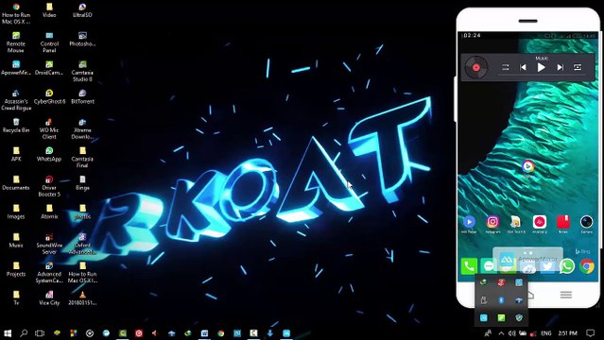This screenshot has height=340, width=604.
Task: Tap the vinyl record album art
Action: [476, 67]
